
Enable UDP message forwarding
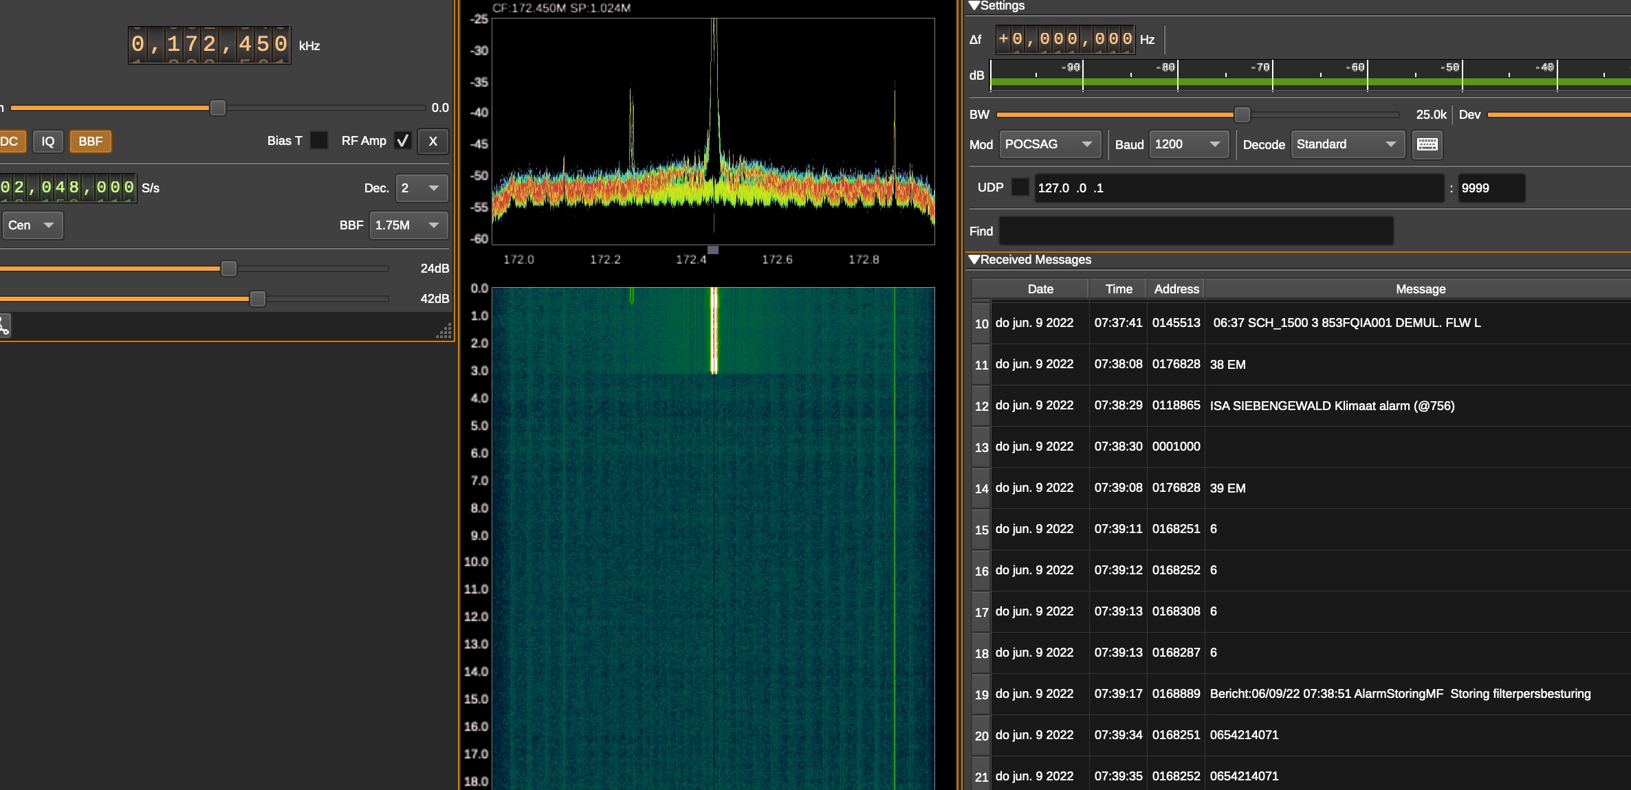point(1020,187)
